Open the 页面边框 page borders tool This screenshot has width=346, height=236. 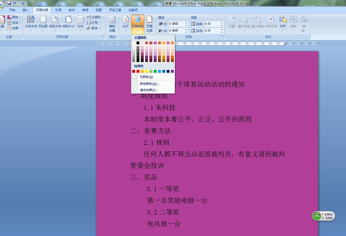pos(149,24)
